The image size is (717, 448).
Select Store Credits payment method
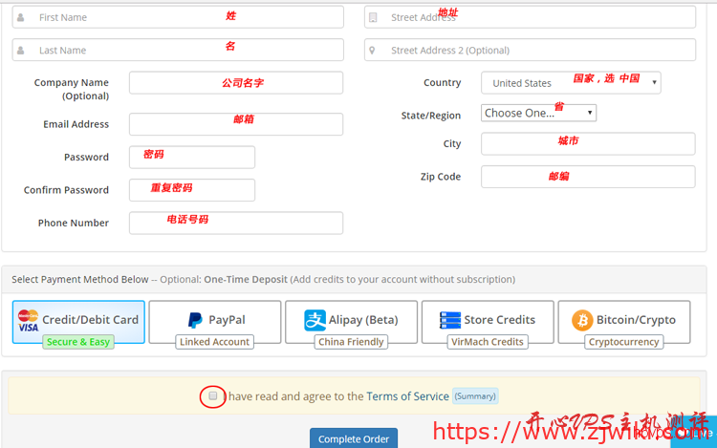pyautogui.click(x=488, y=321)
